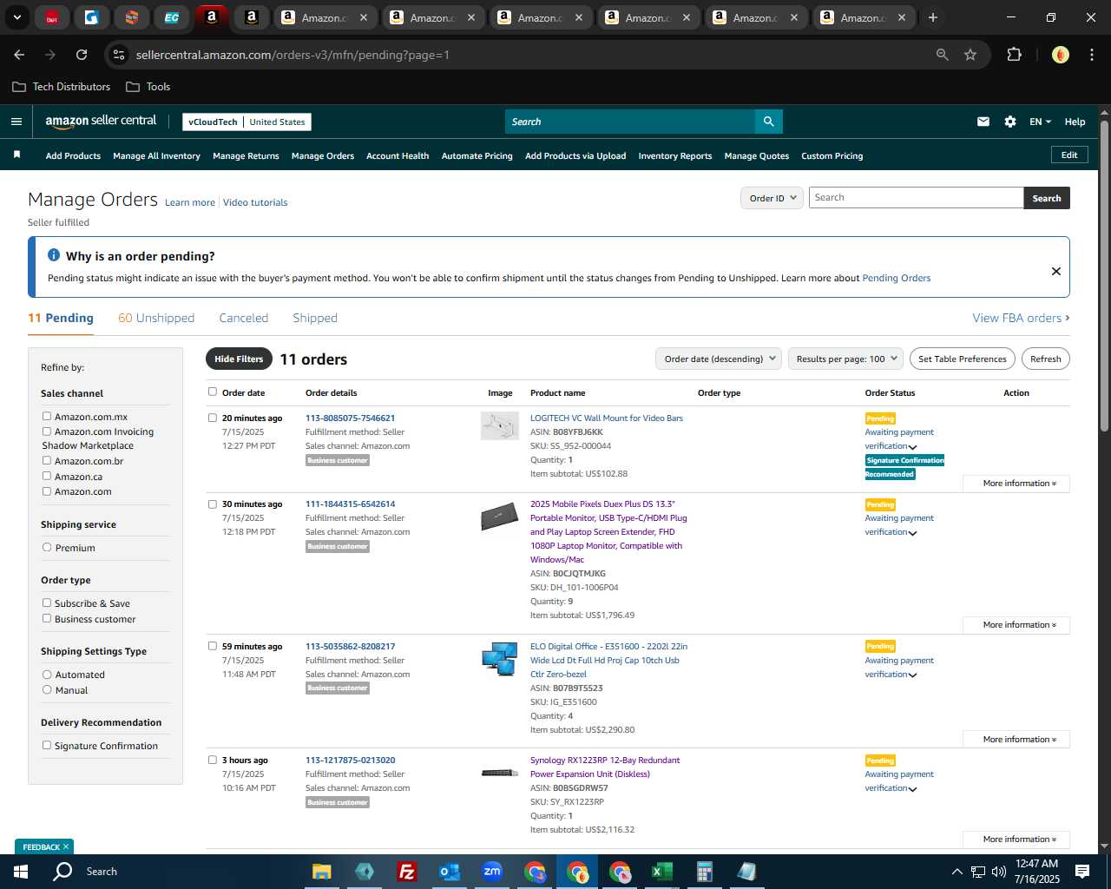Image resolution: width=1111 pixels, height=889 pixels.
Task: Click the order search input field
Action: point(916,198)
